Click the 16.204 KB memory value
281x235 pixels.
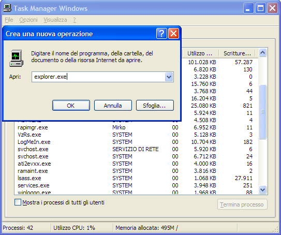[x=203, y=98]
